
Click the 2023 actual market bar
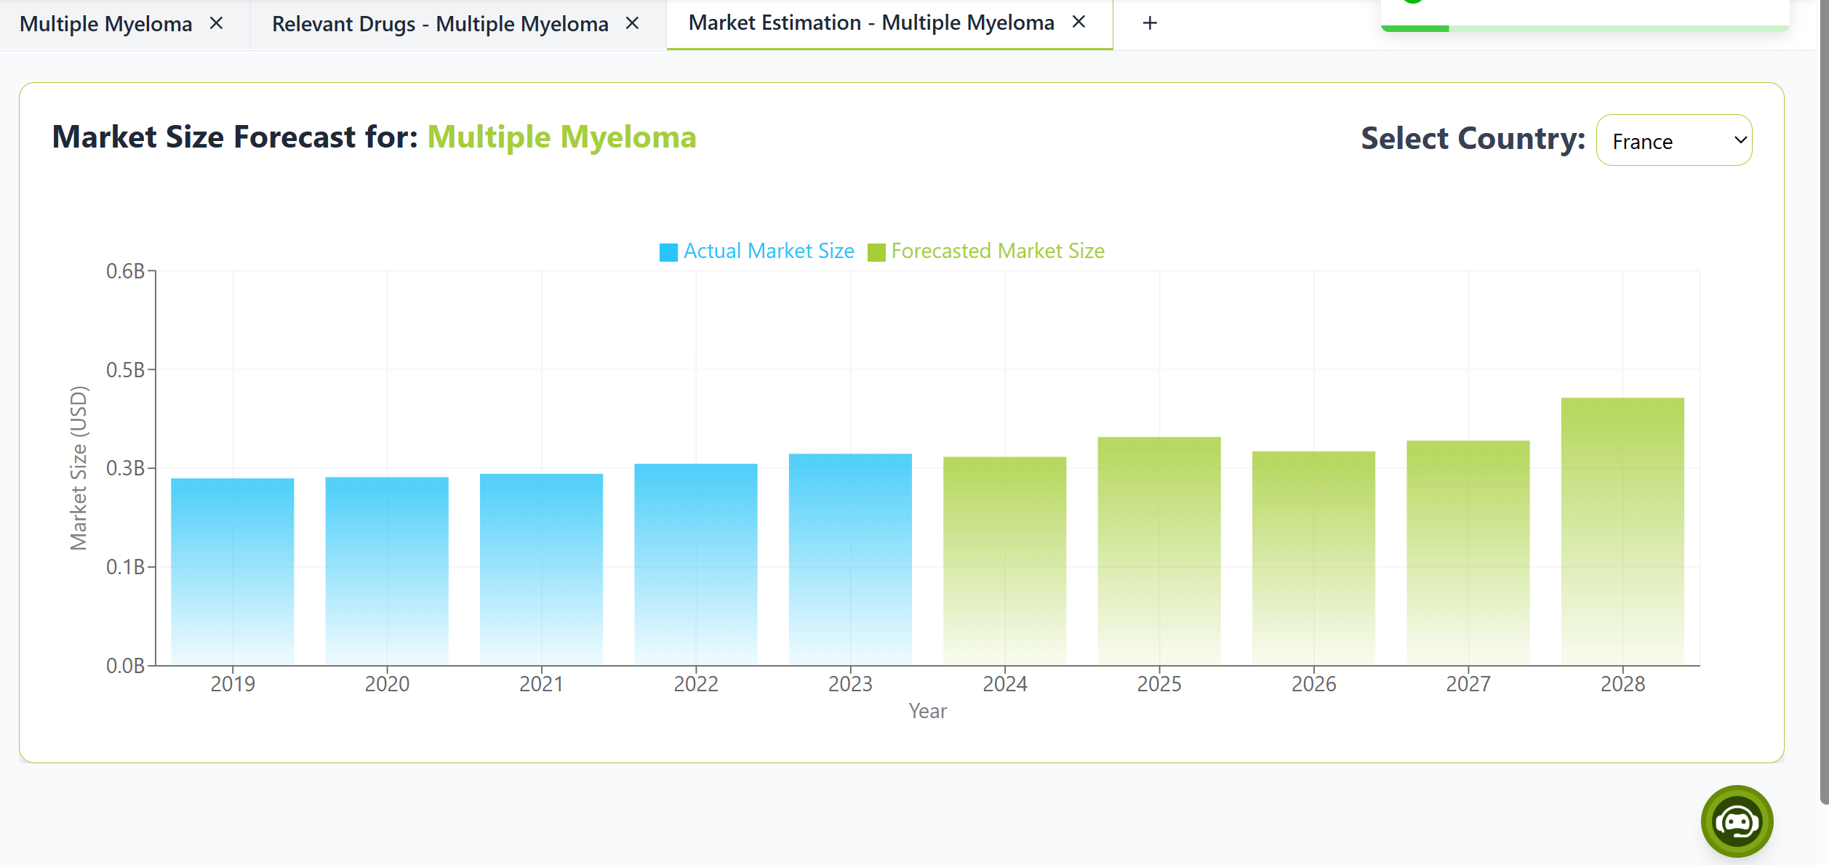849,560
